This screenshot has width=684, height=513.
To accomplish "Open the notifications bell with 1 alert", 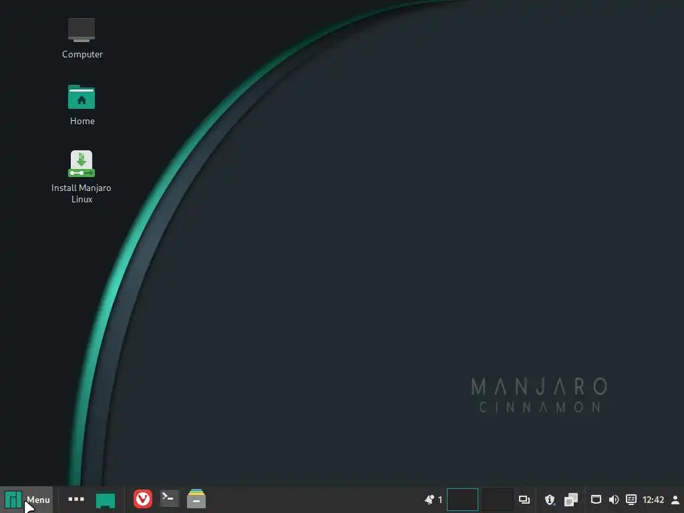I will pos(433,500).
